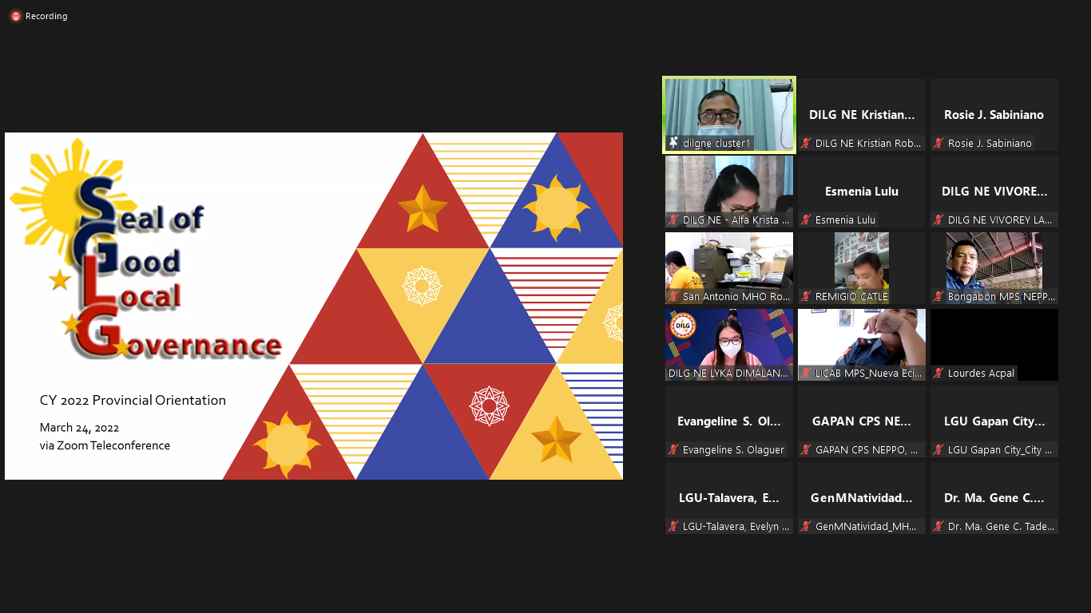
Task: Select GAPAN CPS NEPPO participant tile
Action: click(862, 421)
